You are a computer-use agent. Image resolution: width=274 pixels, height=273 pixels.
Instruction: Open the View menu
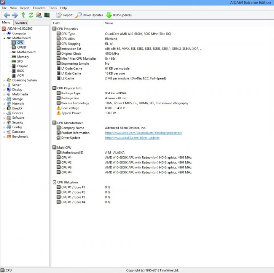13,8
